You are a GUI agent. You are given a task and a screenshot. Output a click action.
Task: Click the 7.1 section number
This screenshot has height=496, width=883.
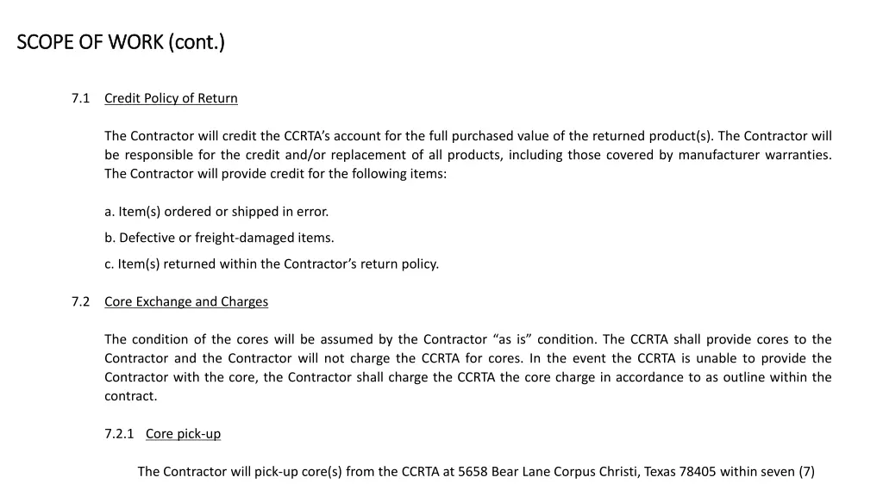(x=80, y=98)
